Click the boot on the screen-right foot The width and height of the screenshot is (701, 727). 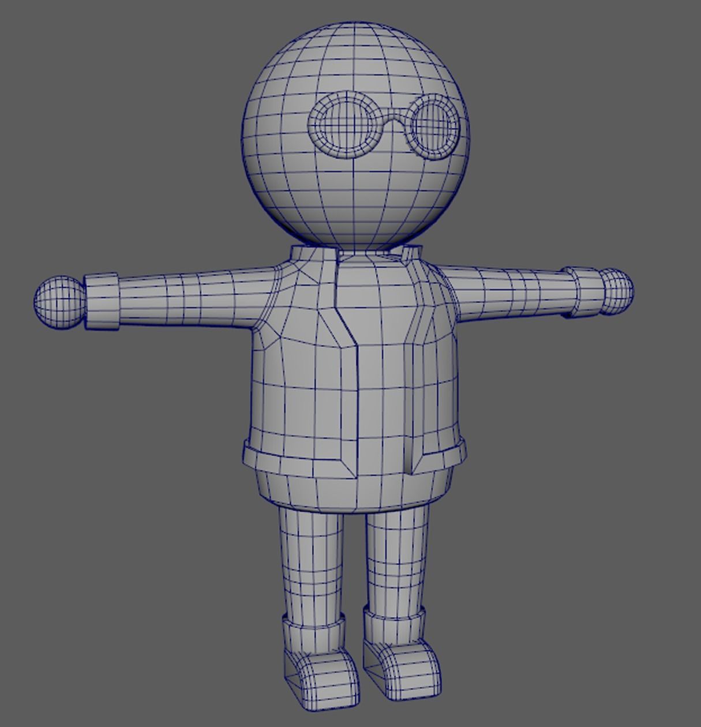coord(402,655)
